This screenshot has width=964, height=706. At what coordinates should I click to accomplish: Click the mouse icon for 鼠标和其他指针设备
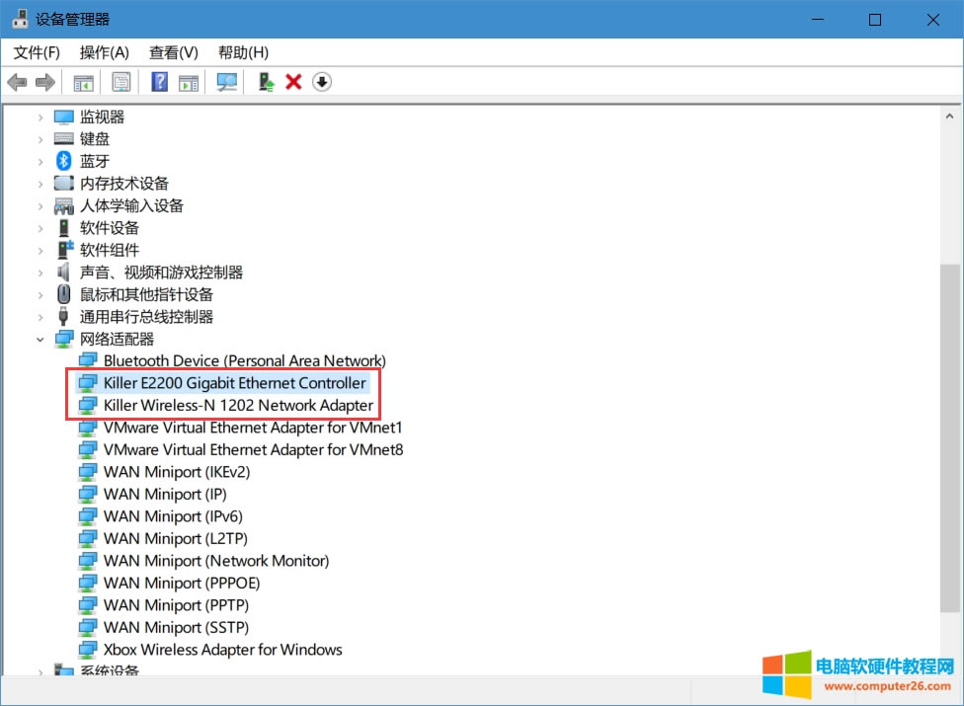tap(63, 294)
